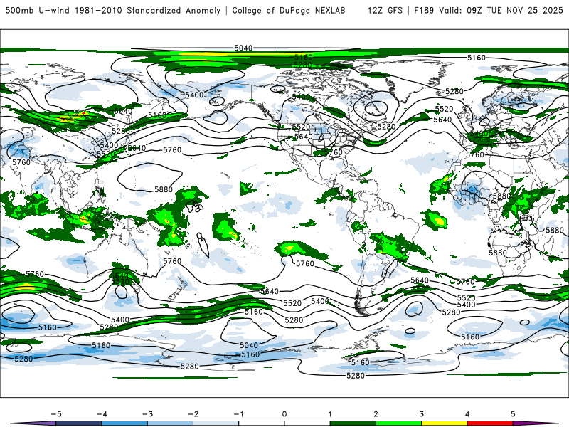Click the colorbar label '5'
The width and height of the screenshot is (569, 427).
coord(513,414)
